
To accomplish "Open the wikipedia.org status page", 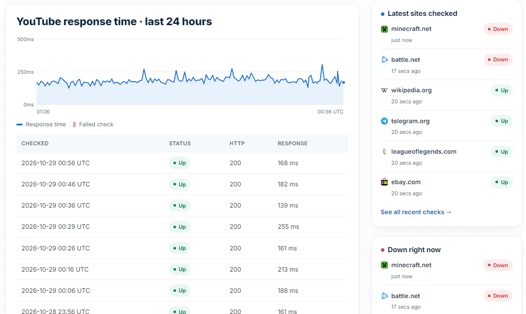I will point(411,90).
